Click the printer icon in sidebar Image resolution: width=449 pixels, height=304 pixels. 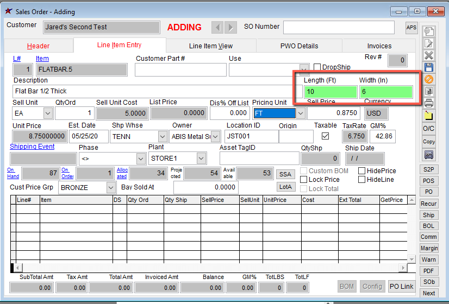[428, 103]
